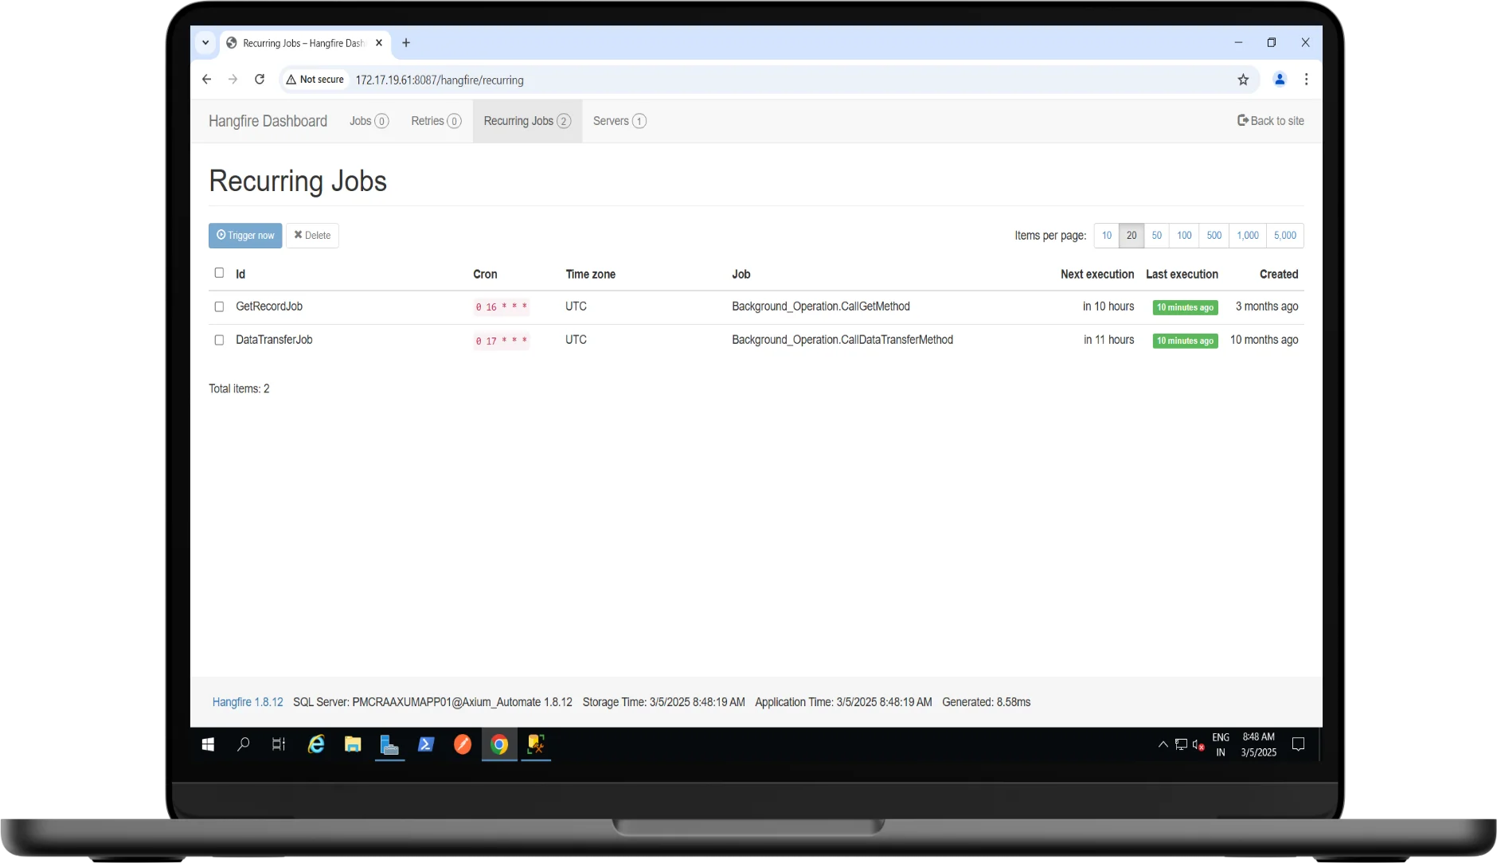Viewport: 1497px width, 863px height.
Task: Click the cron expression 0 16 * * *
Action: (x=502, y=307)
